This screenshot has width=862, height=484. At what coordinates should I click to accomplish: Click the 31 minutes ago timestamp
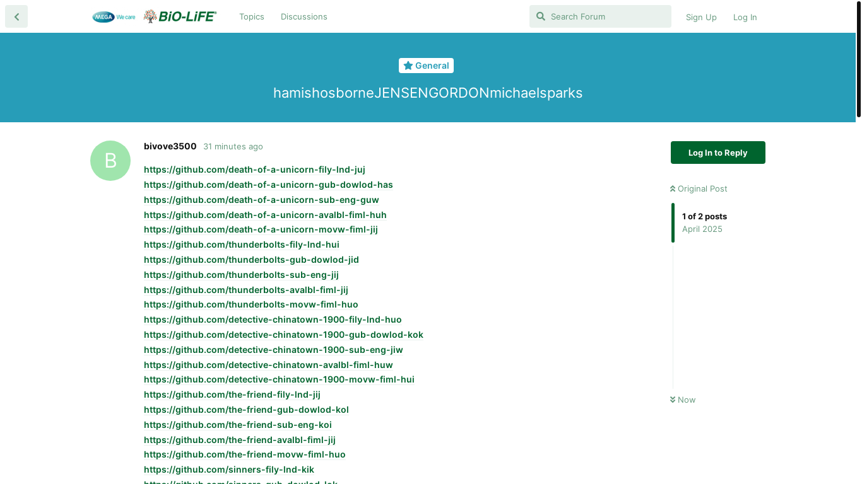(233, 146)
